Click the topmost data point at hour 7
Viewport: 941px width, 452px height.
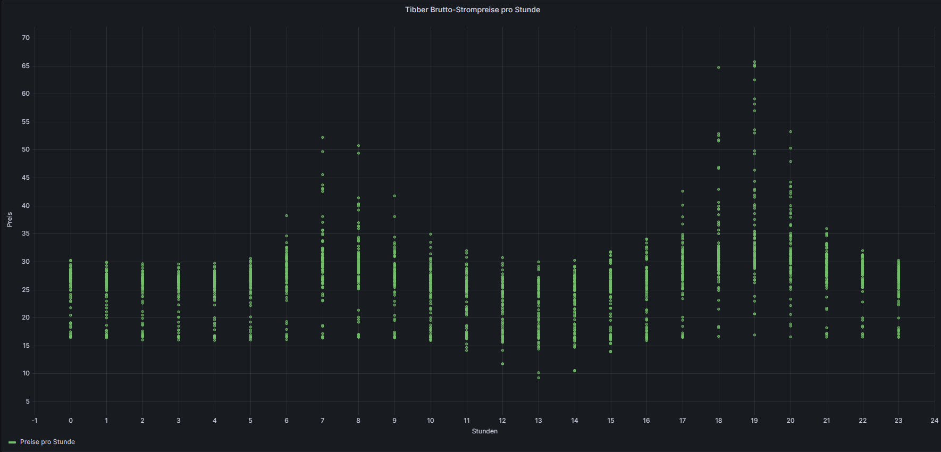click(x=322, y=138)
